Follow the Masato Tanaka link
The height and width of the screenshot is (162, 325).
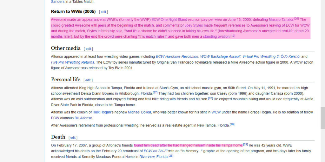tap(281, 20)
